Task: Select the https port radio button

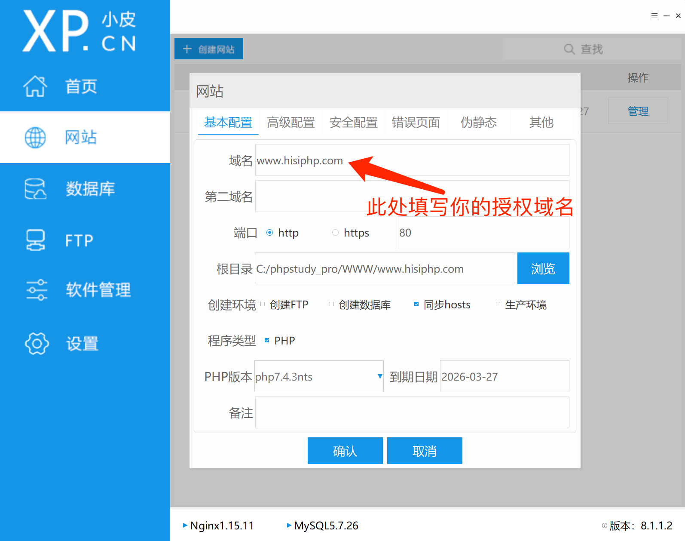Action: point(335,233)
